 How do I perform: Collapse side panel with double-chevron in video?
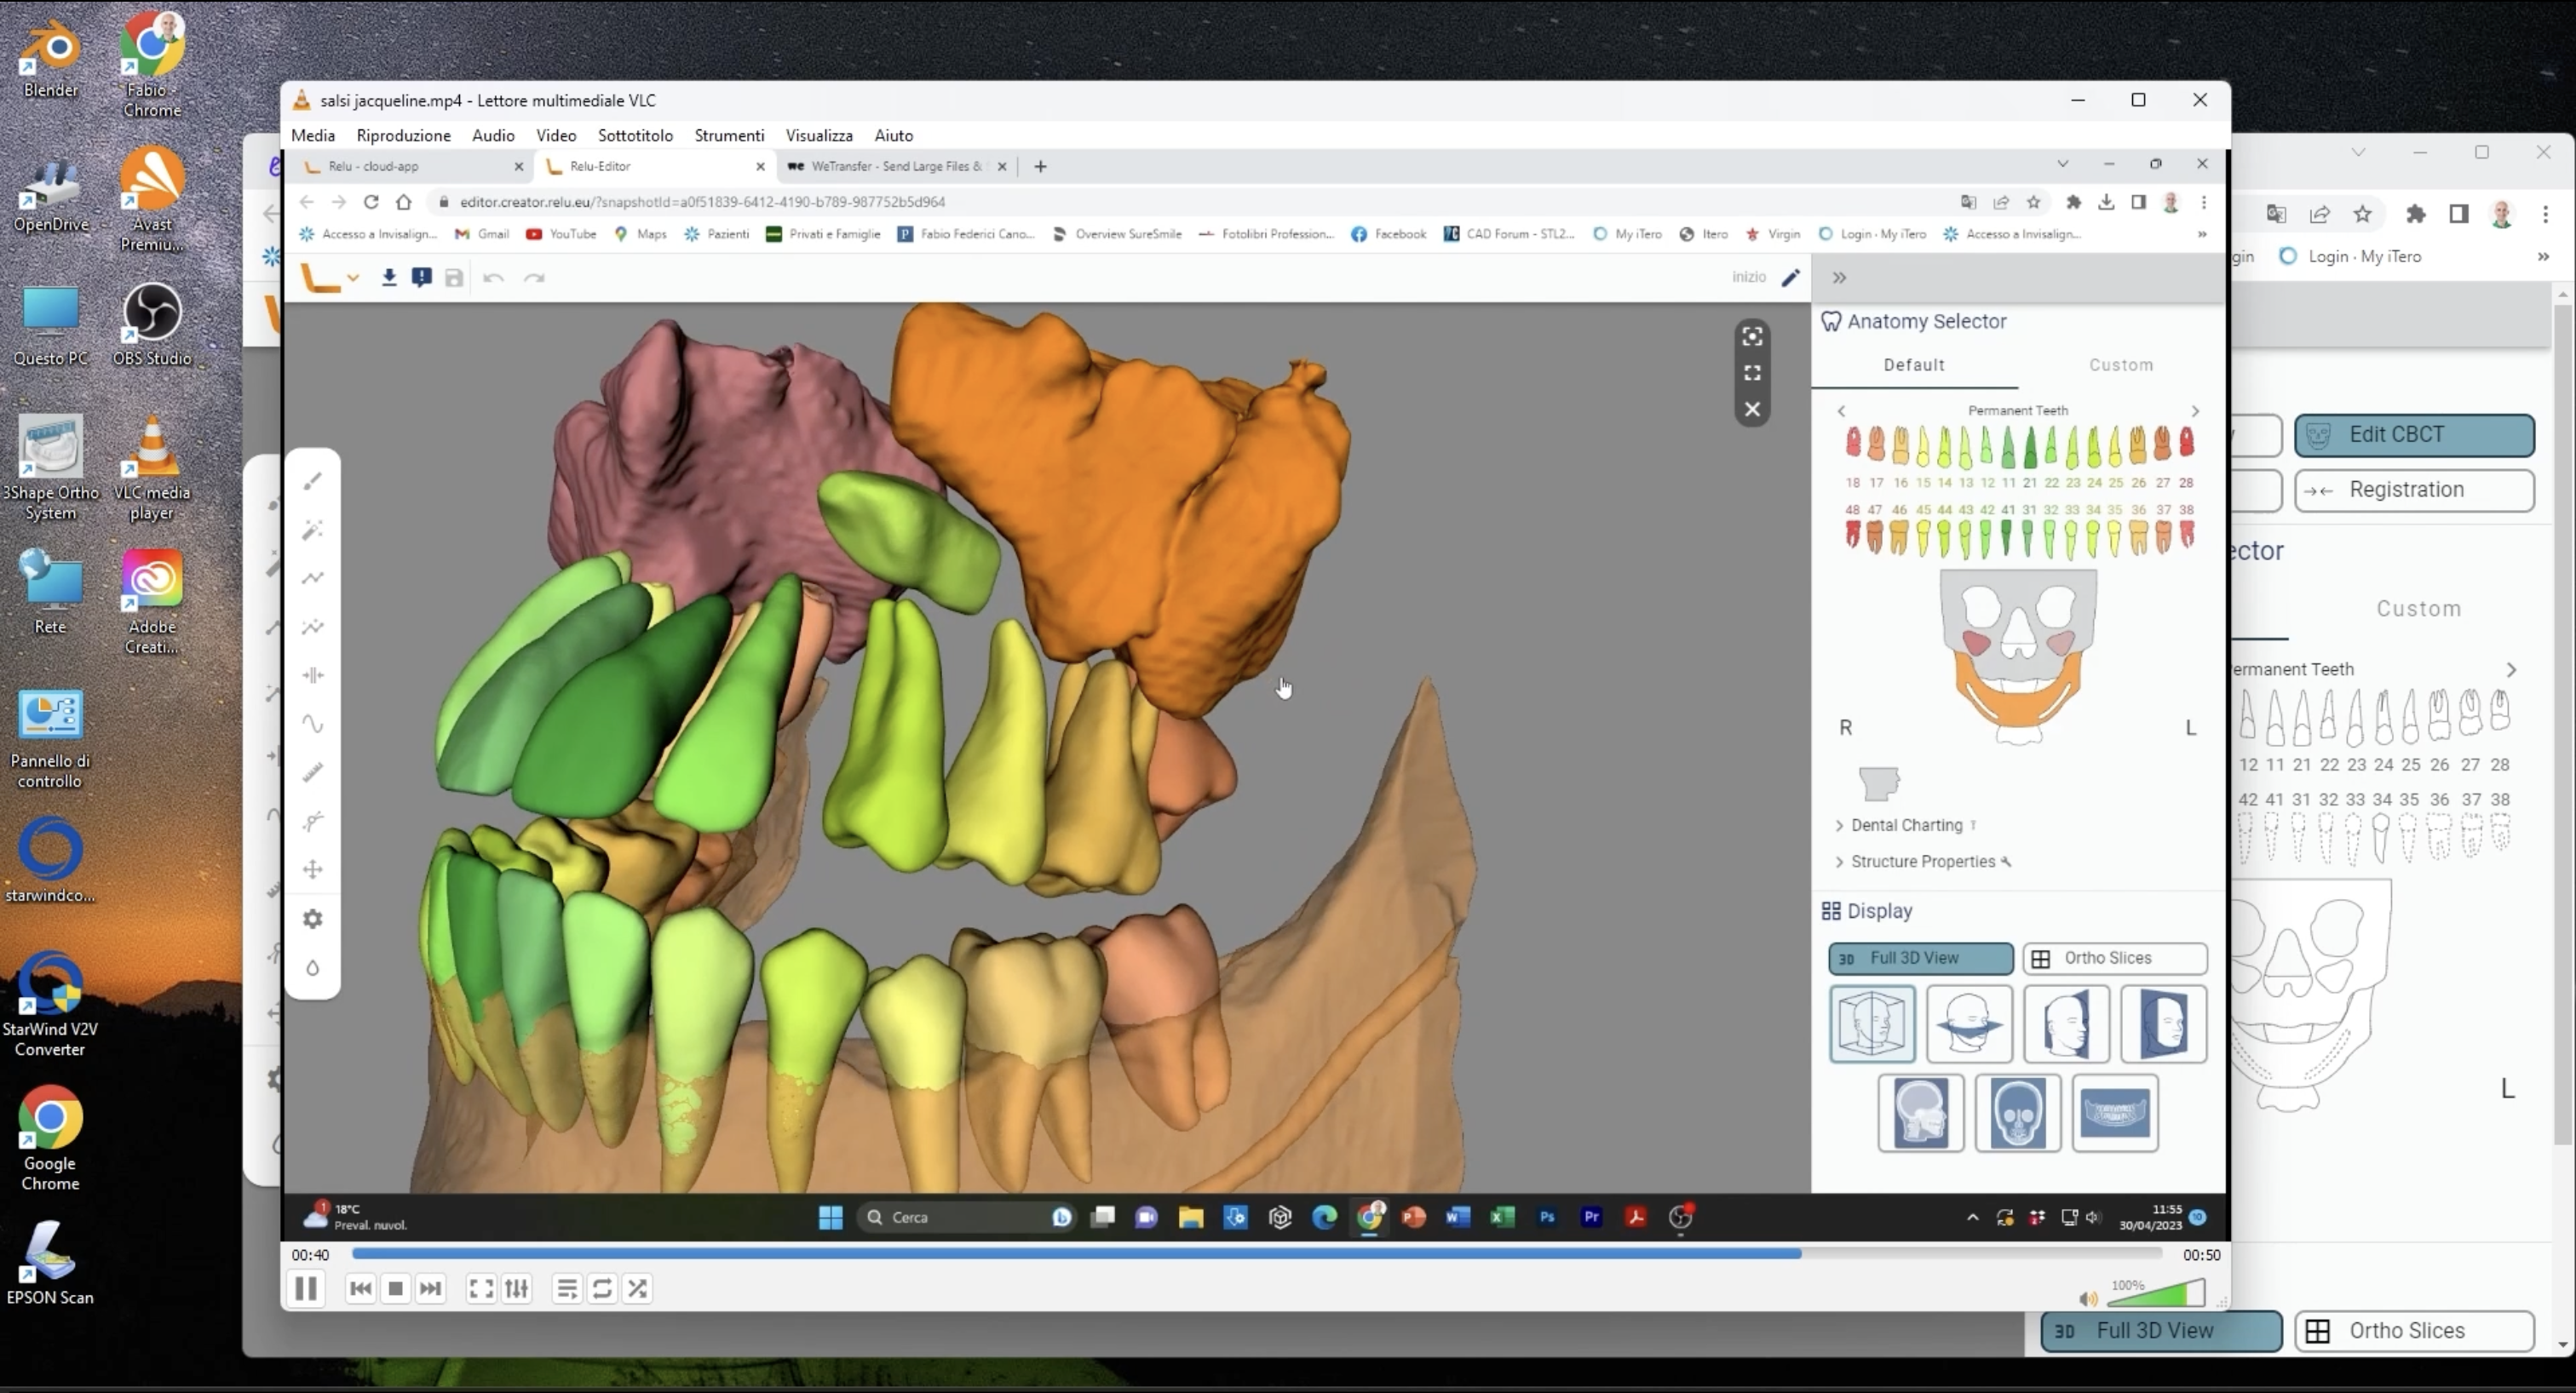pyautogui.click(x=1839, y=278)
